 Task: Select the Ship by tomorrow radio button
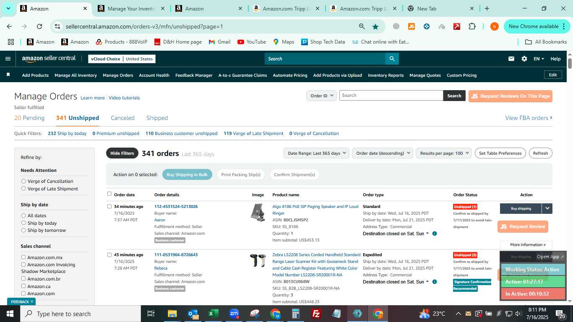tap(23, 230)
